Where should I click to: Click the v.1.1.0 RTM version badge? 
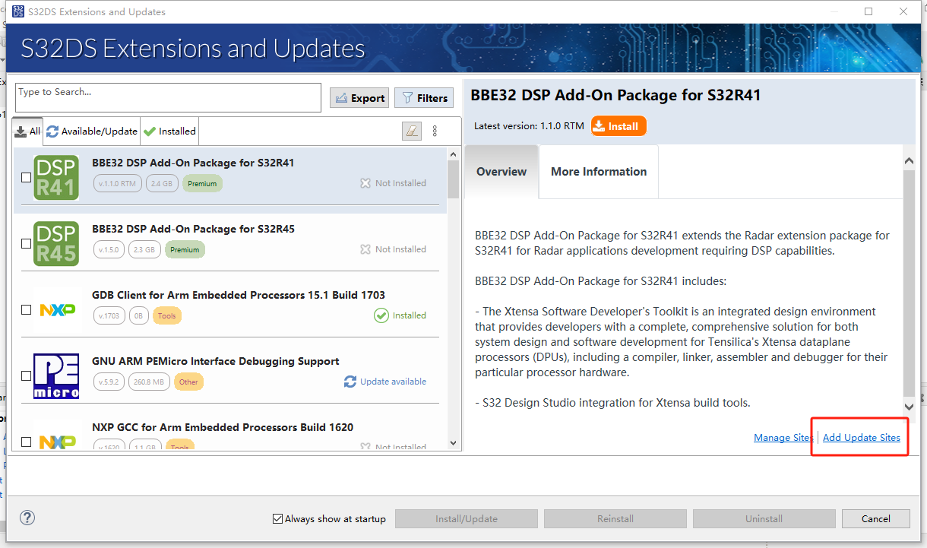[x=118, y=183]
